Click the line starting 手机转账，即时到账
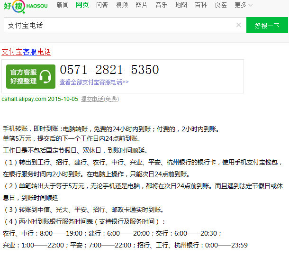Image resolution: width=289 pixels, height=256 pixels. coord(111,129)
